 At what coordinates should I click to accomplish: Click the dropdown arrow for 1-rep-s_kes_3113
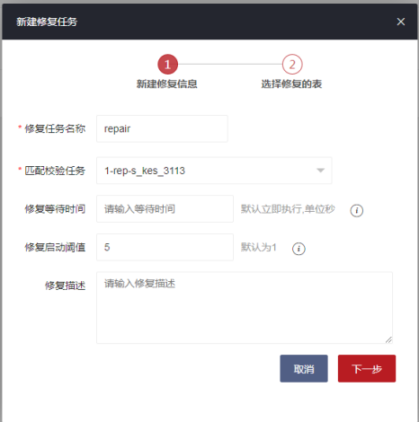[321, 171]
